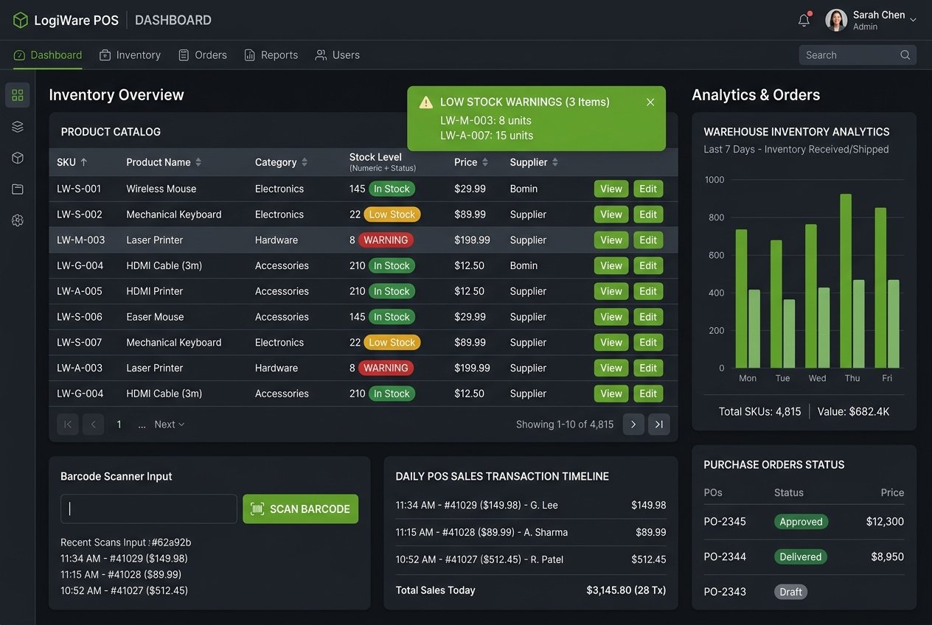Open the stacked layers sidebar icon
932x625 pixels.
[x=18, y=127]
